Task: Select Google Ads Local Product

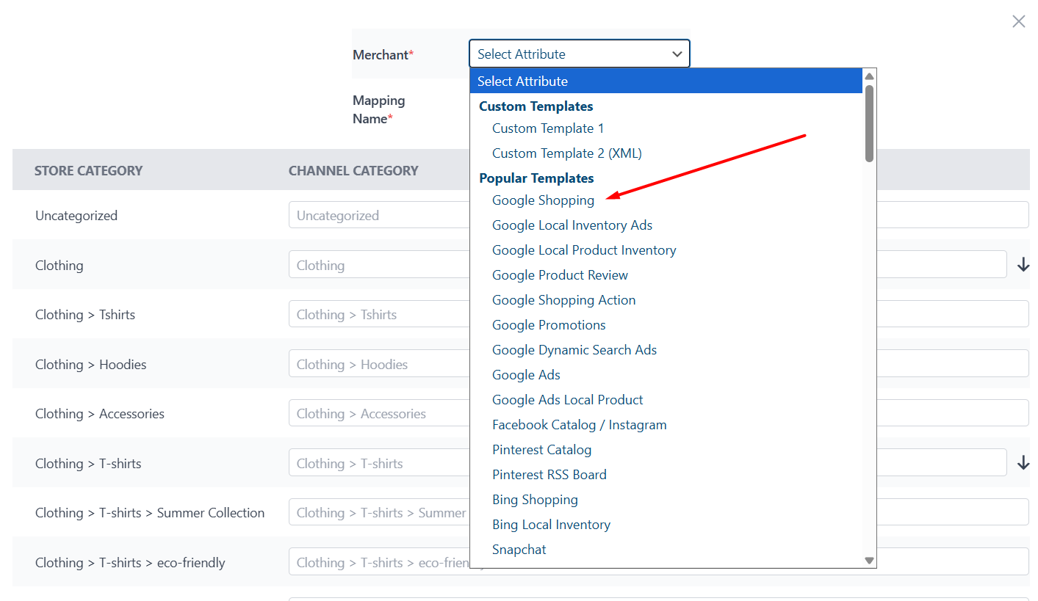Action: 567,400
